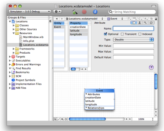Select the Event entity row
Image resolution: width=164 pixels, height=131 pixels.
(x=59, y=27)
